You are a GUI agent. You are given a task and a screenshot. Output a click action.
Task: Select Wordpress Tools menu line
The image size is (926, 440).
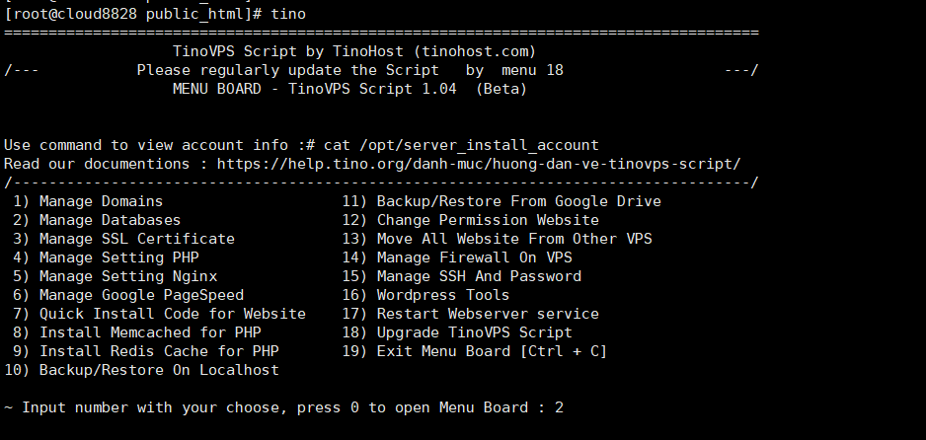point(425,296)
